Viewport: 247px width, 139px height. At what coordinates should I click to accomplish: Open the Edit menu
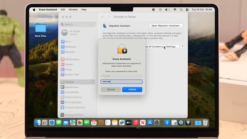coord(63,10)
